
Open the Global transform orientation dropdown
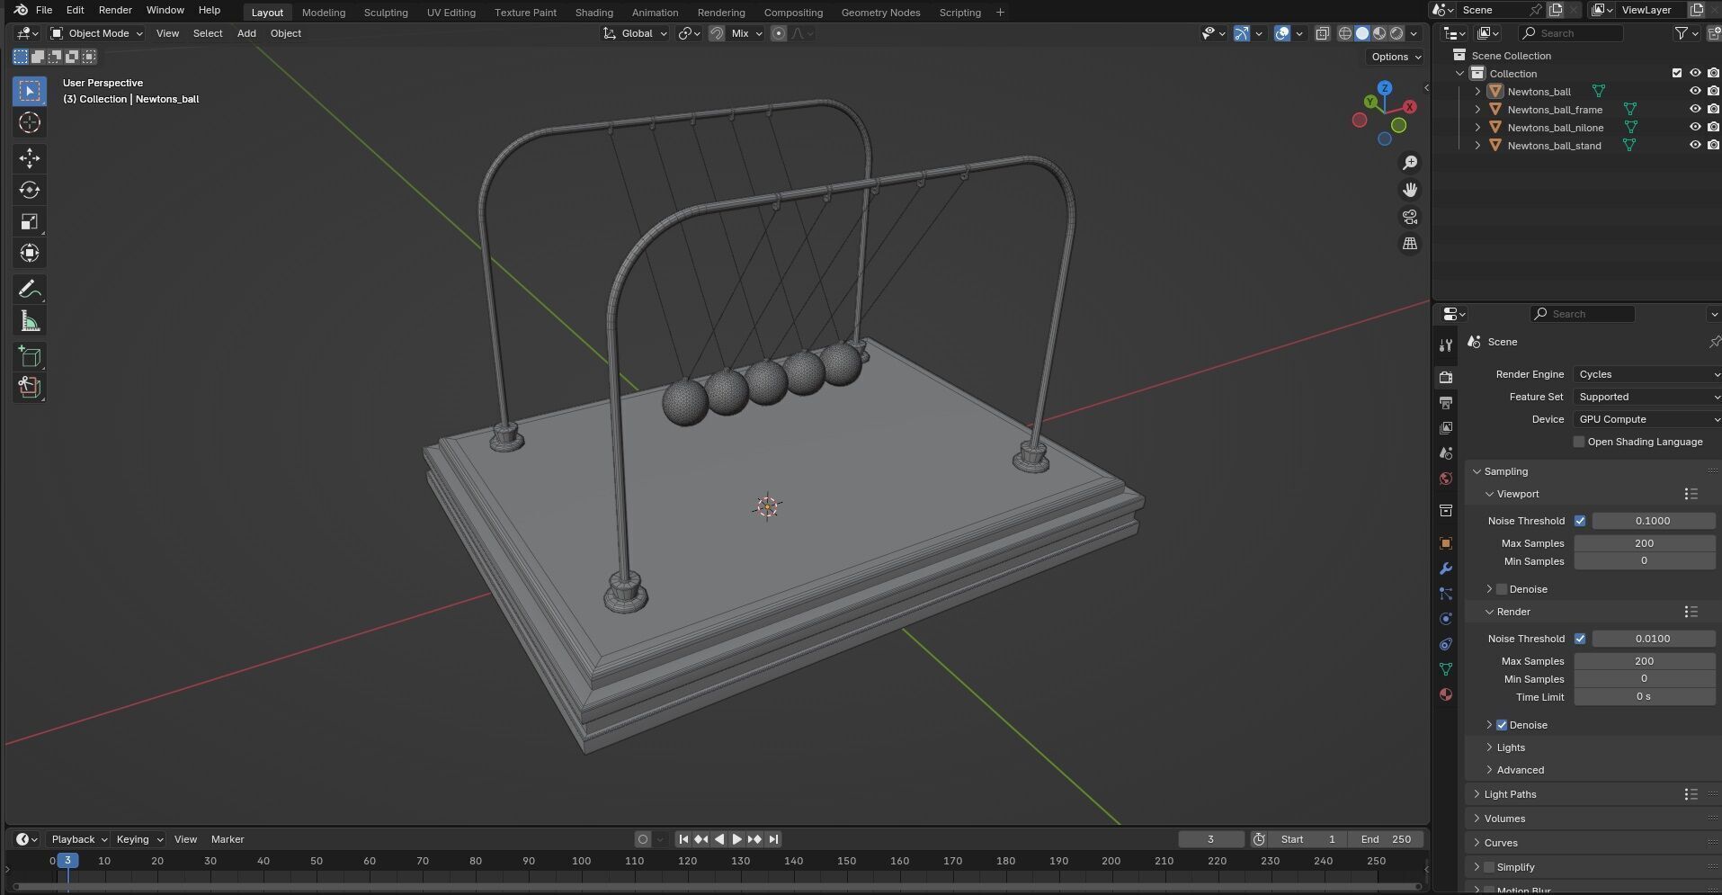tap(635, 33)
